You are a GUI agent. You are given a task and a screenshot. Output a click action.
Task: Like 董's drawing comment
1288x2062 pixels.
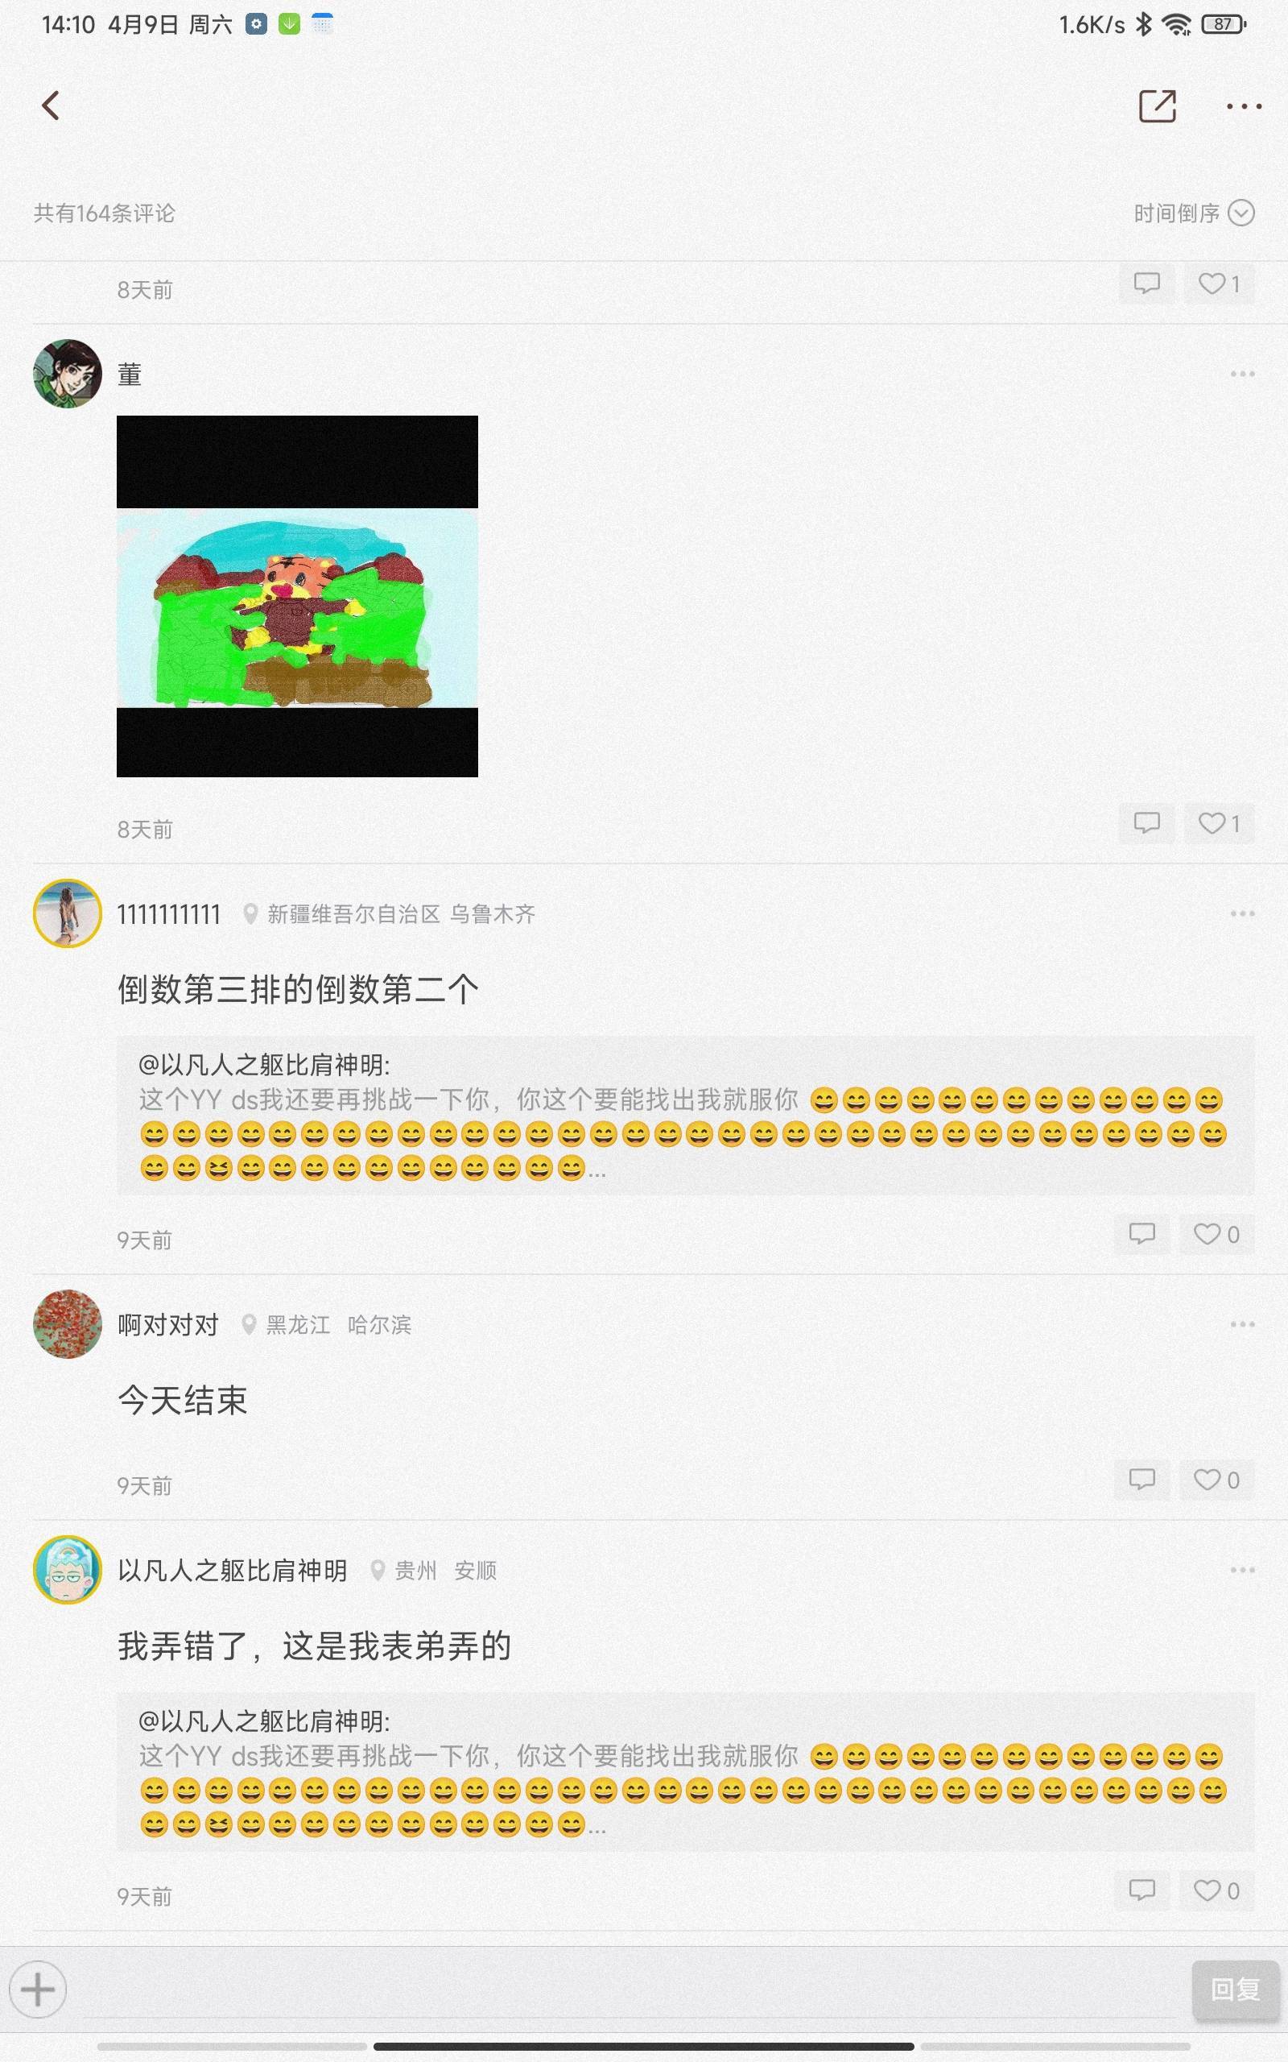[x=1219, y=823]
